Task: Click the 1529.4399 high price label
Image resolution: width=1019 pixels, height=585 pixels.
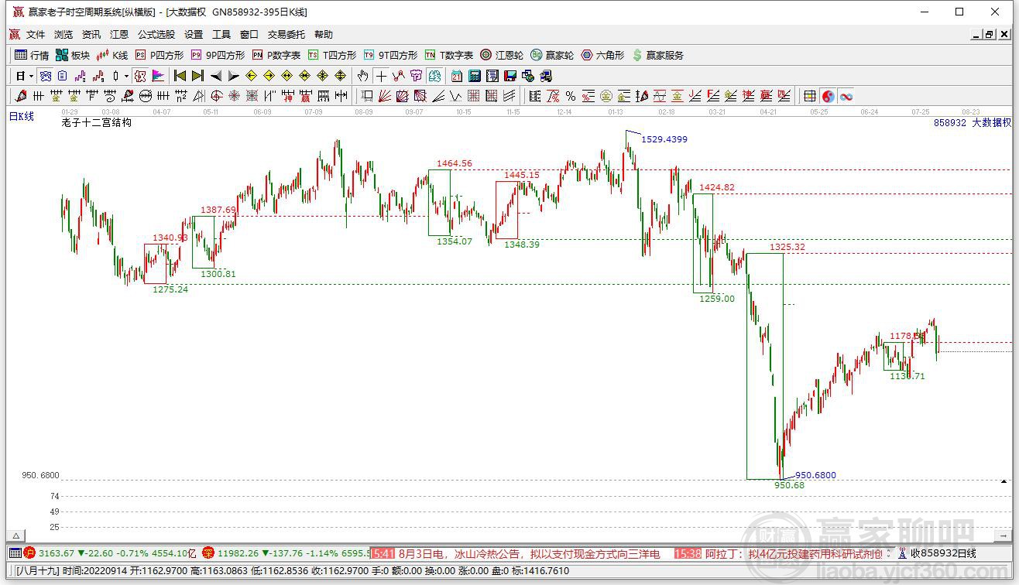Action: click(664, 139)
